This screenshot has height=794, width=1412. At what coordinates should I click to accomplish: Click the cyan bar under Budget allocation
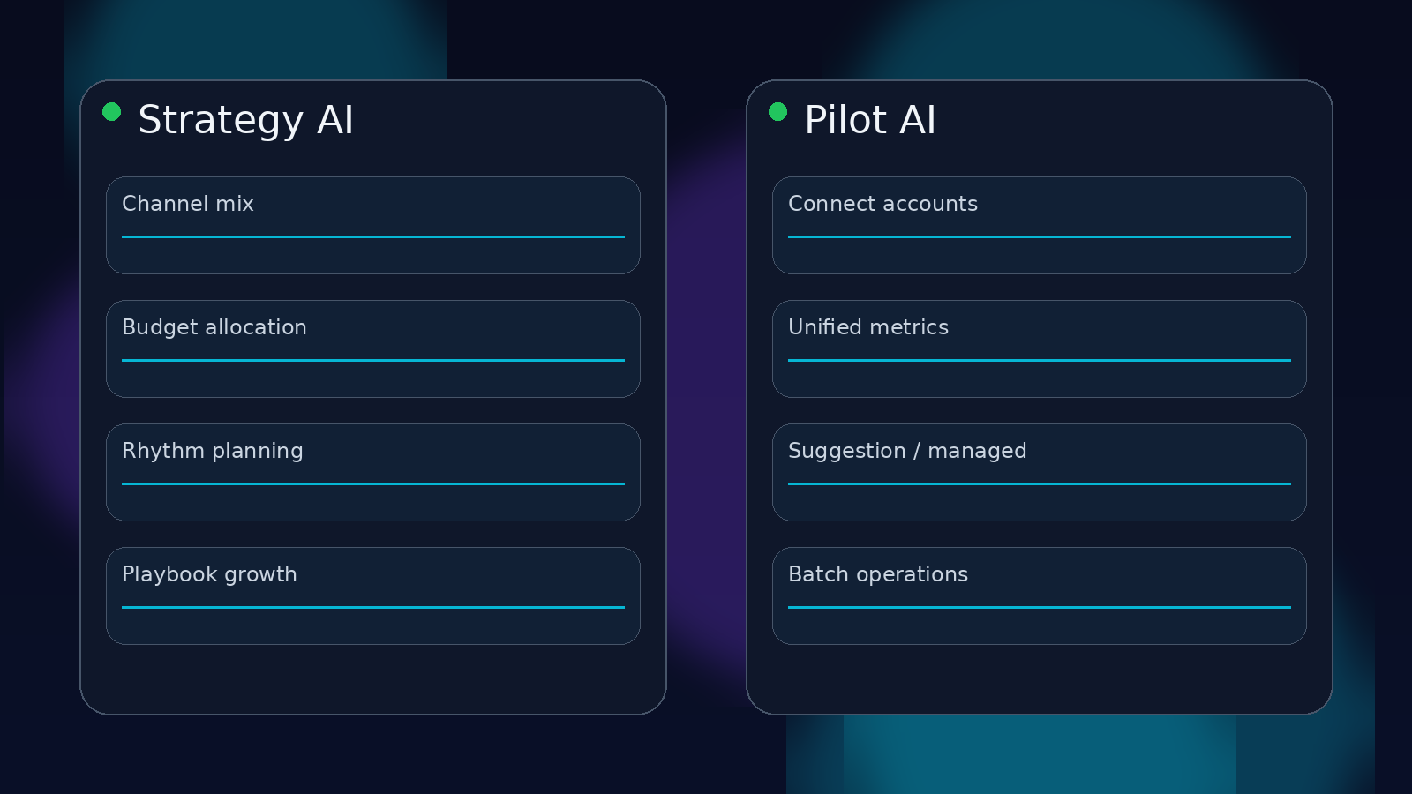point(373,360)
